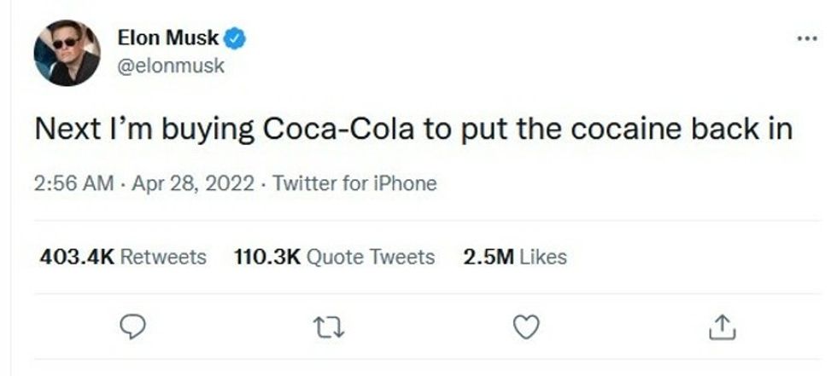Viewport: 837px width, 376px height.
Task: Click the blue verified checkmark badge
Action: (x=236, y=39)
